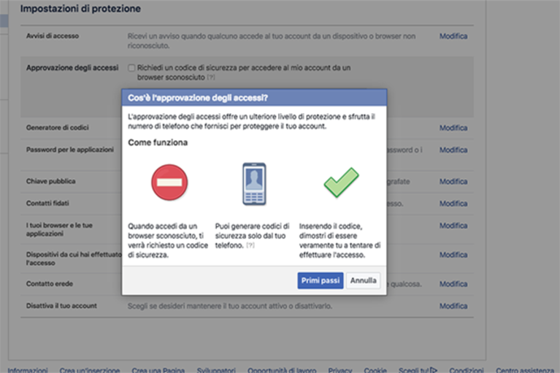Click the dialog title Cos'è l'approvazione degli accessi?

point(198,98)
